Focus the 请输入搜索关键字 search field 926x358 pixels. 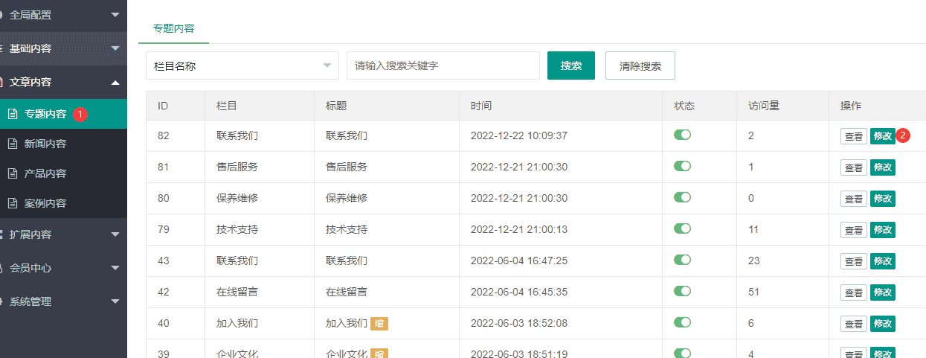tap(443, 65)
